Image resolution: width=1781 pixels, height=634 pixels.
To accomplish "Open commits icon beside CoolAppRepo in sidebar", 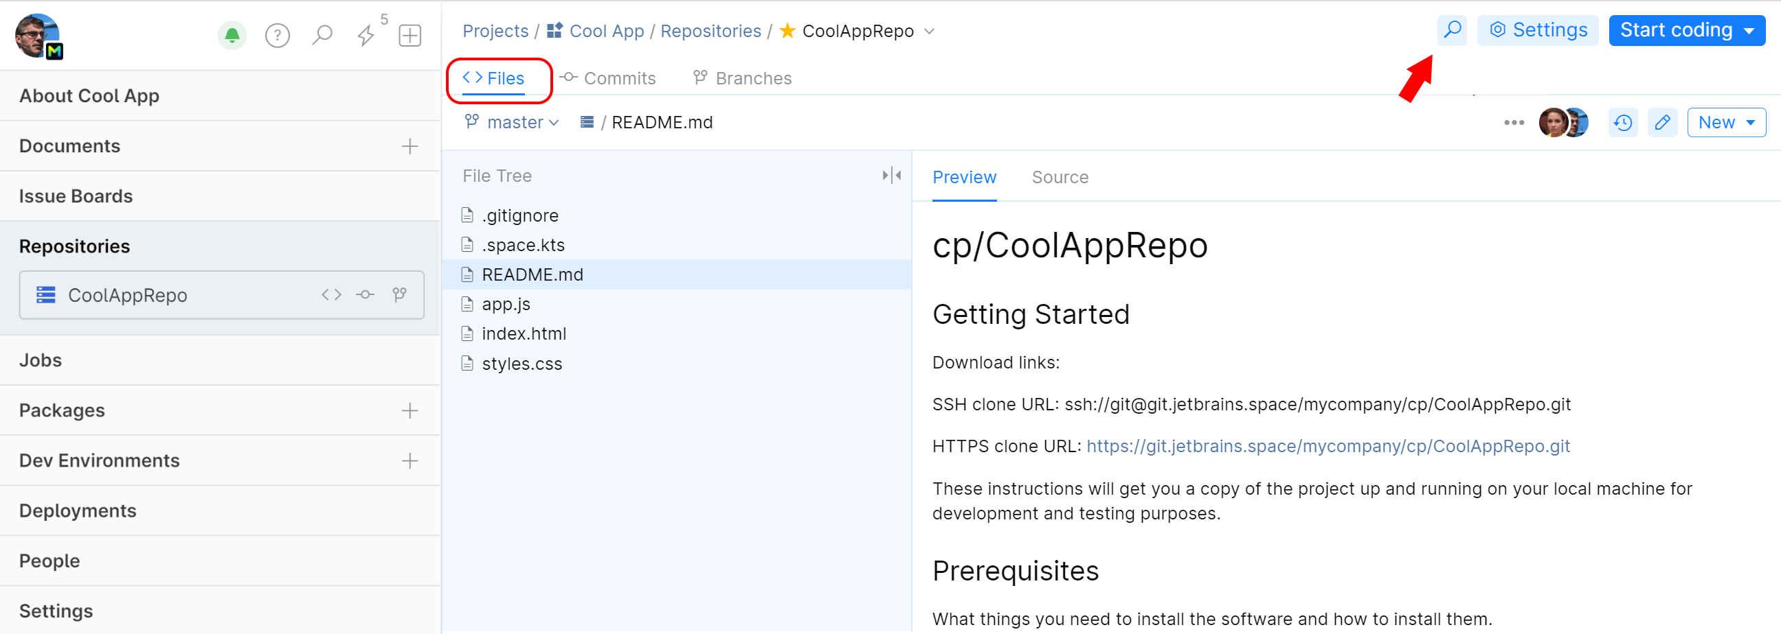I will 365,295.
